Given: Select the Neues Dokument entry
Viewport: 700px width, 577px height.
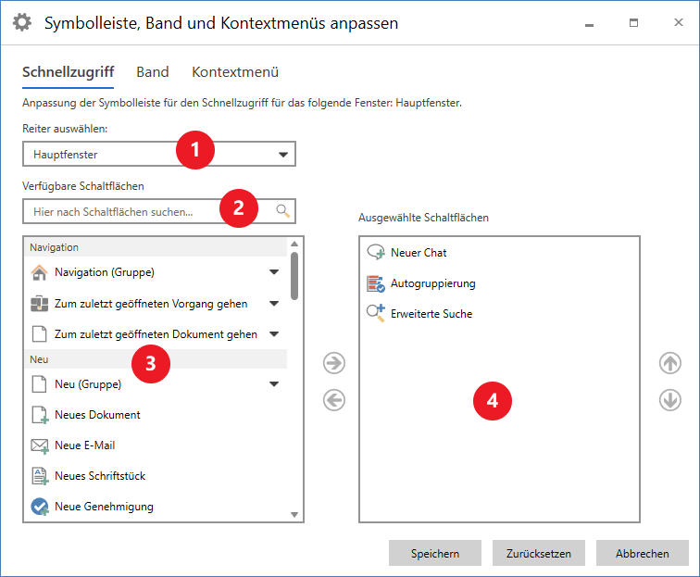Looking at the screenshot, I should [156, 415].
